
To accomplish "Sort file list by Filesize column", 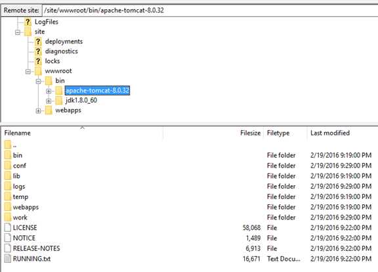I will point(213,133).
